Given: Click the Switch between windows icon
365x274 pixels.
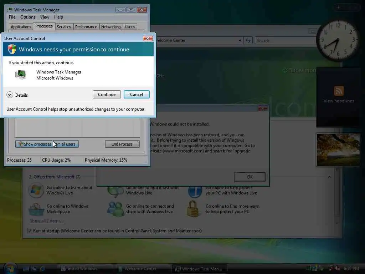Looking at the screenshot, I should 34,269.
